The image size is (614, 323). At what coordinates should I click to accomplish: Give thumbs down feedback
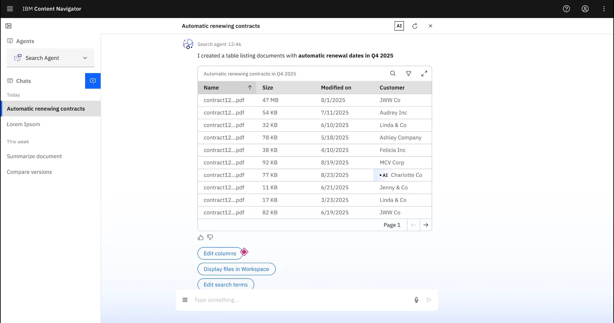[210, 237]
